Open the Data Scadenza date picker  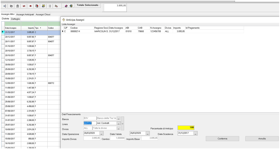(x=195, y=133)
